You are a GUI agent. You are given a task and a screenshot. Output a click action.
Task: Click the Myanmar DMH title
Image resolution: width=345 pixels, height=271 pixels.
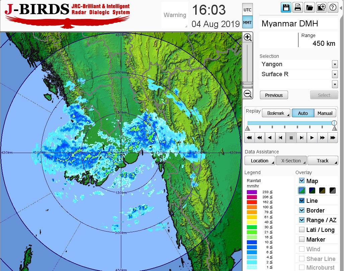click(x=290, y=23)
